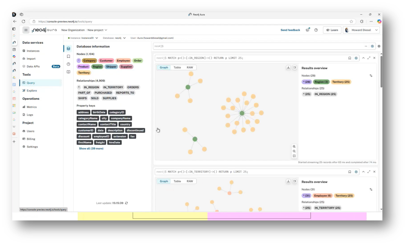Viewport: 407px width, 245px height.
Task: Close the IN_TERRITORY result frame
Action: pyautogui.click(x=374, y=172)
